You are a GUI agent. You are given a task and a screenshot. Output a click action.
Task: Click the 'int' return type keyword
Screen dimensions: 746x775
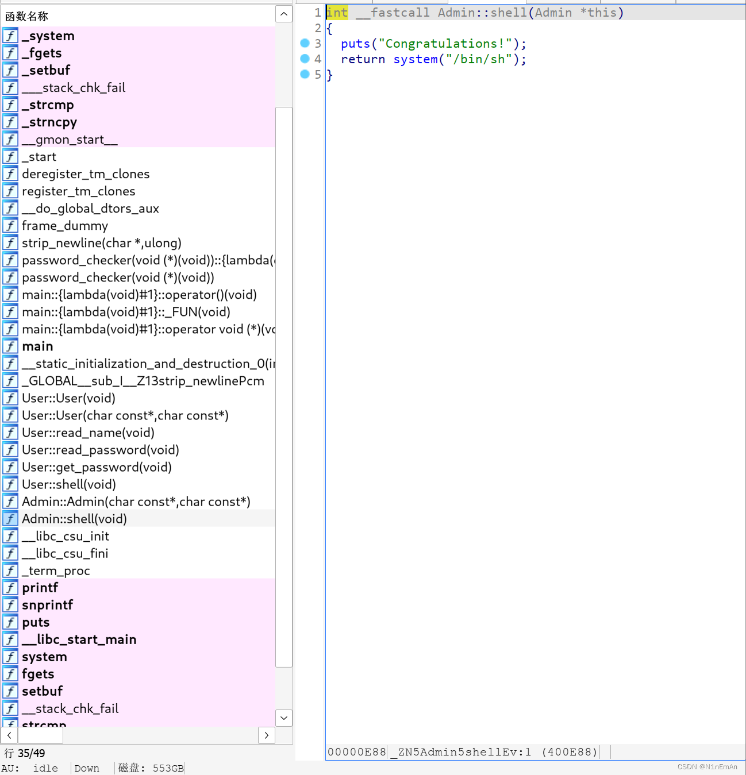[x=337, y=13]
